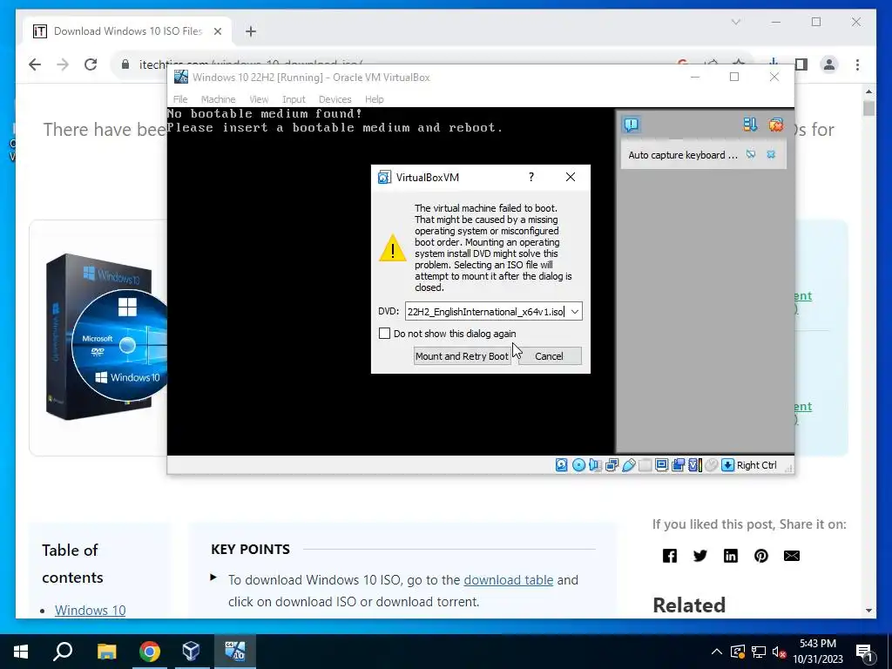Click the USB devices icon in VirtualBox status bar
This screenshot has height=669, width=892.
coord(629,465)
